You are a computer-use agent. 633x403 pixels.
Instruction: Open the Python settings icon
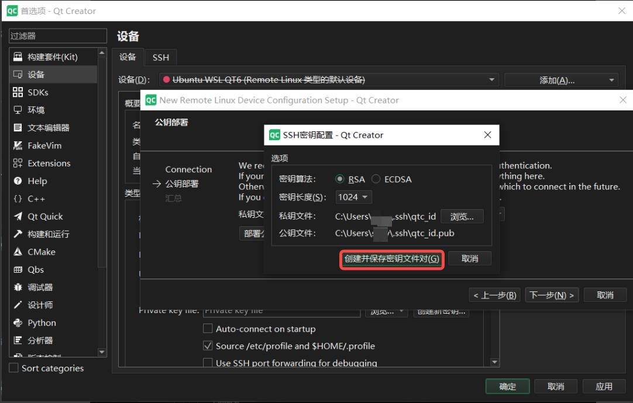18,323
